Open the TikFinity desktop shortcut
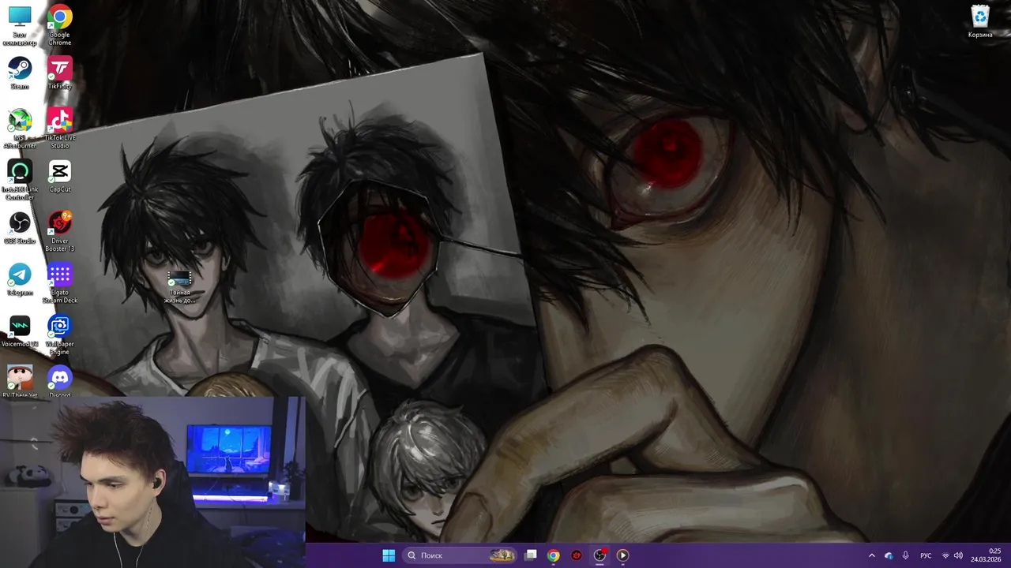Image resolution: width=1011 pixels, height=568 pixels. [x=60, y=73]
